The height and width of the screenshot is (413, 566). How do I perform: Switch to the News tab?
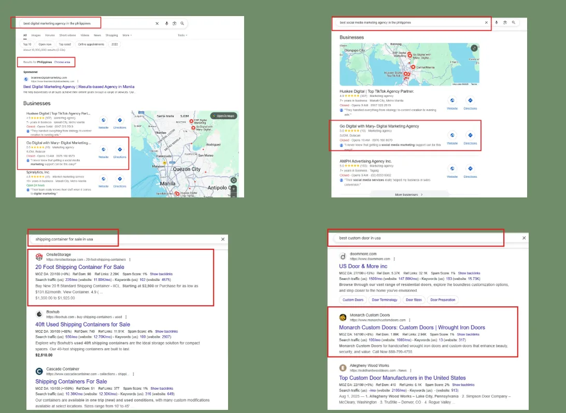coord(97,35)
